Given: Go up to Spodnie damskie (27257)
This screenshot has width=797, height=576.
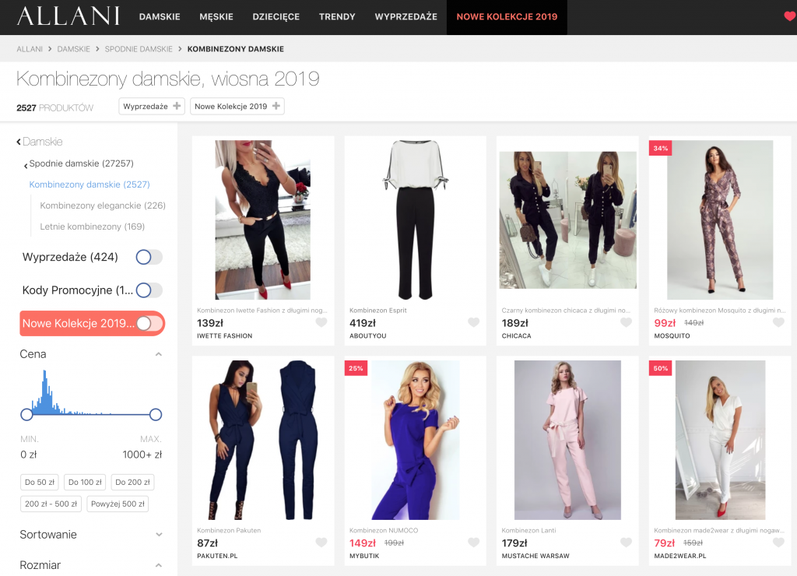Looking at the screenshot, I should 81,163.
